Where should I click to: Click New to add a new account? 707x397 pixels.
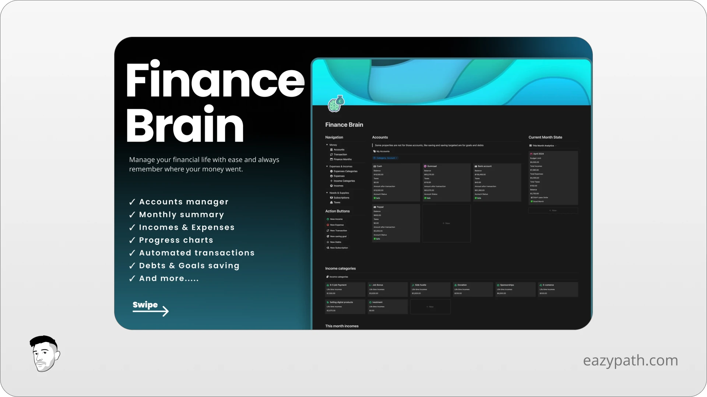click(x=446, y=223)
